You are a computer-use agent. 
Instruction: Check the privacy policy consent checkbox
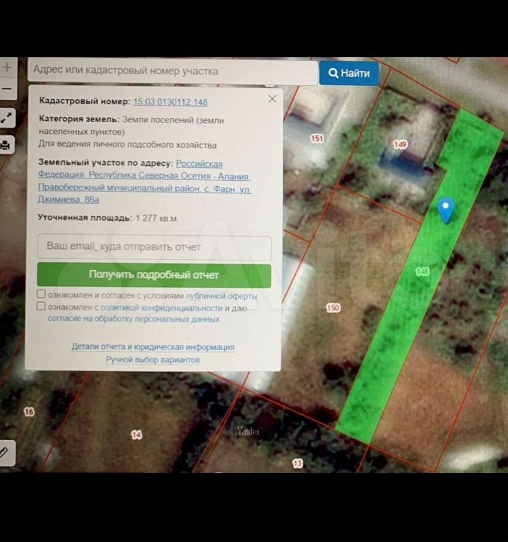click(x=41, y=306)
